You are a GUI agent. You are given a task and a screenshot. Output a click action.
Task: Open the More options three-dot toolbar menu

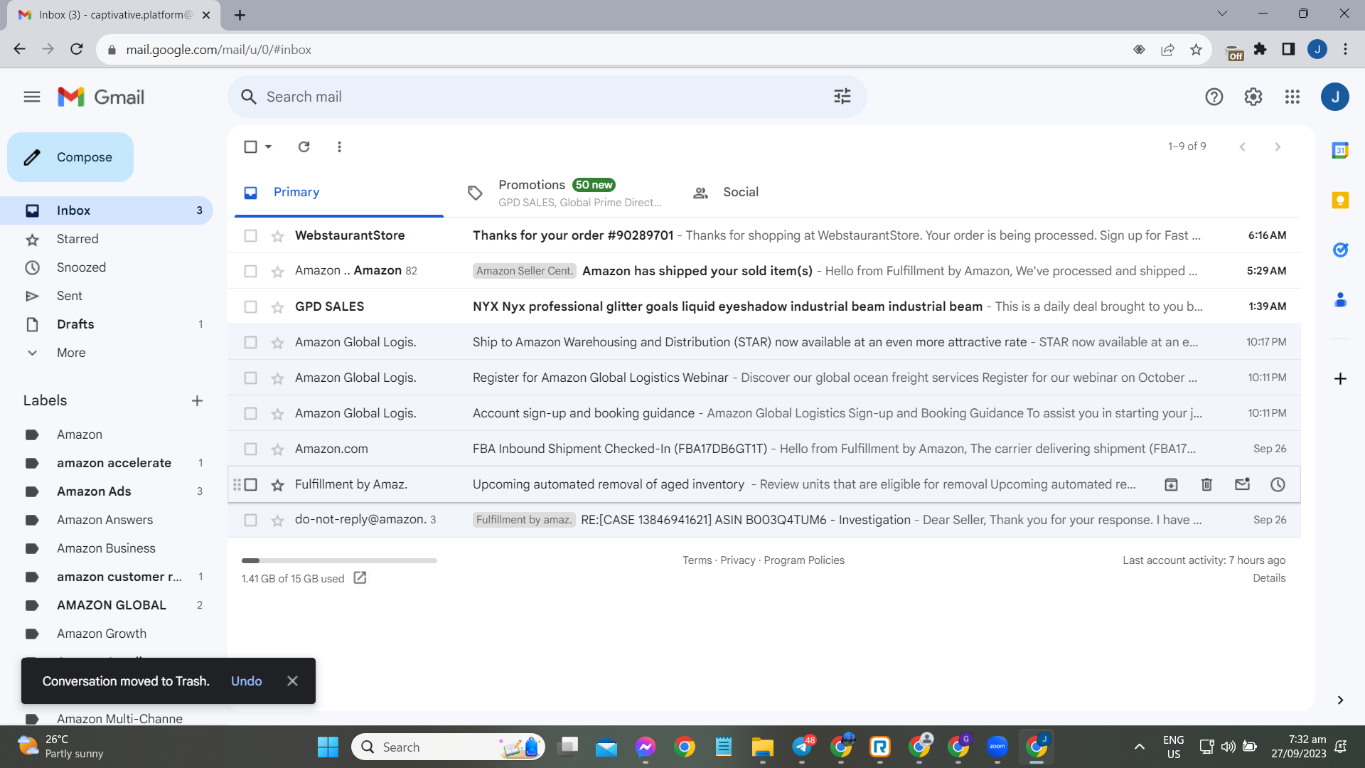click(339, 146)
